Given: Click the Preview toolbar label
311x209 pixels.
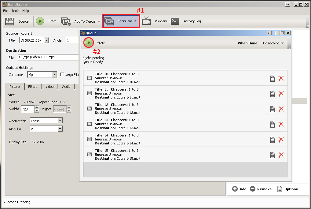Looking at the screenshot, I should pyautogui.click(x=161, y=21).
